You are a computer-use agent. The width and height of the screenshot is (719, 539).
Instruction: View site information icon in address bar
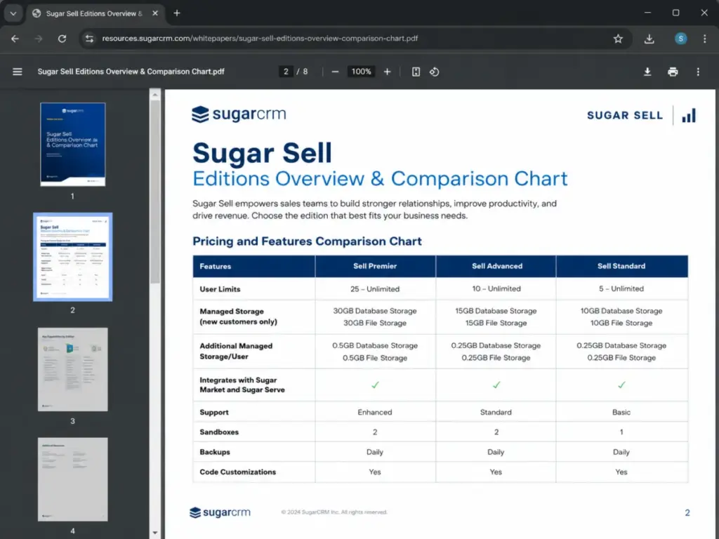pos(89,39)
